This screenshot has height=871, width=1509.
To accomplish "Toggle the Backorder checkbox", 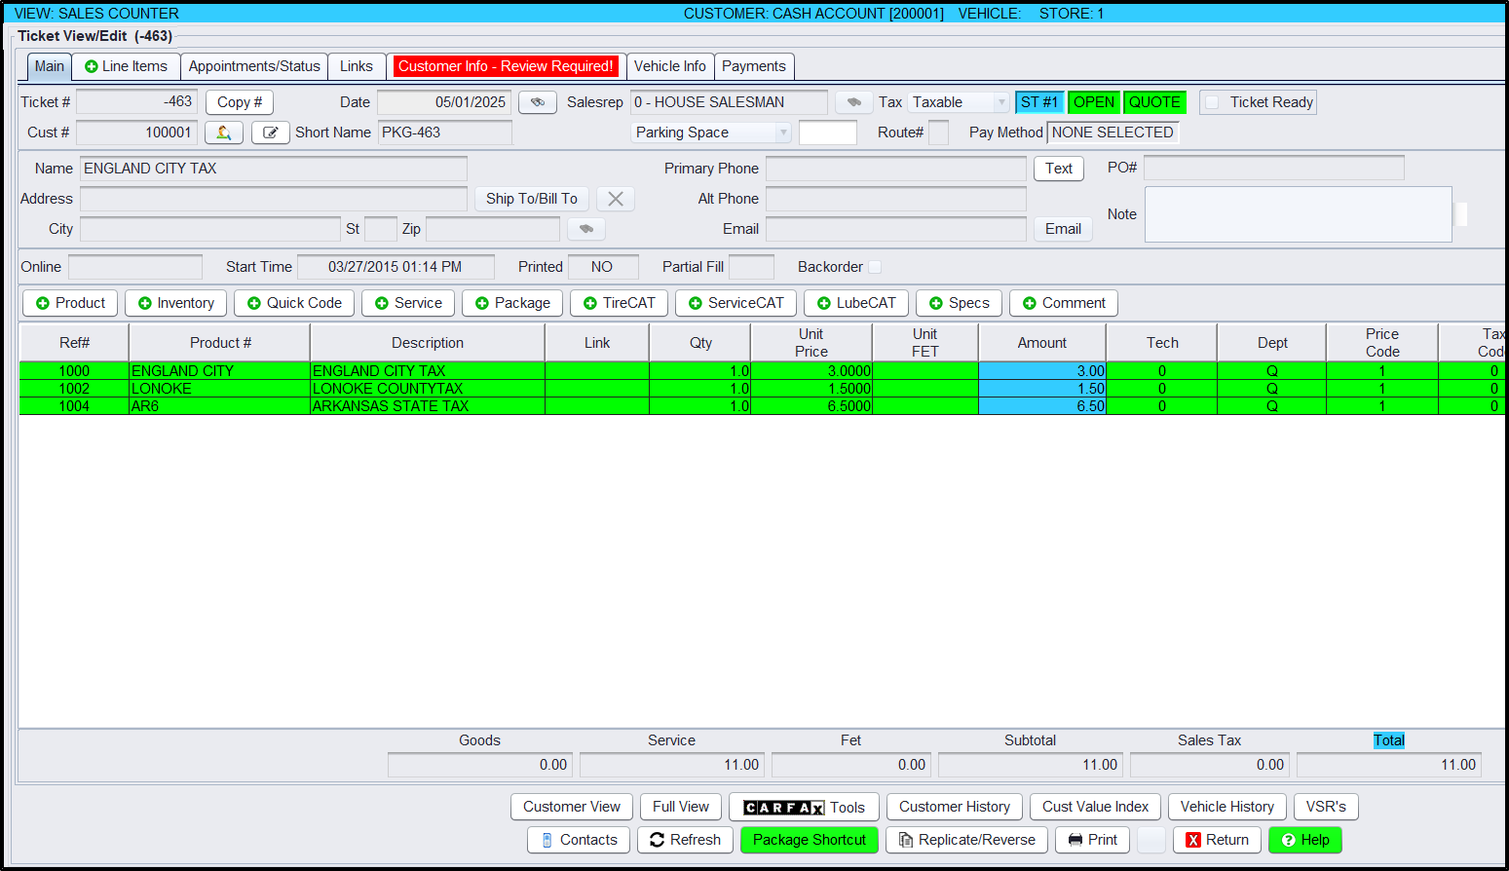I will point(875,267).
